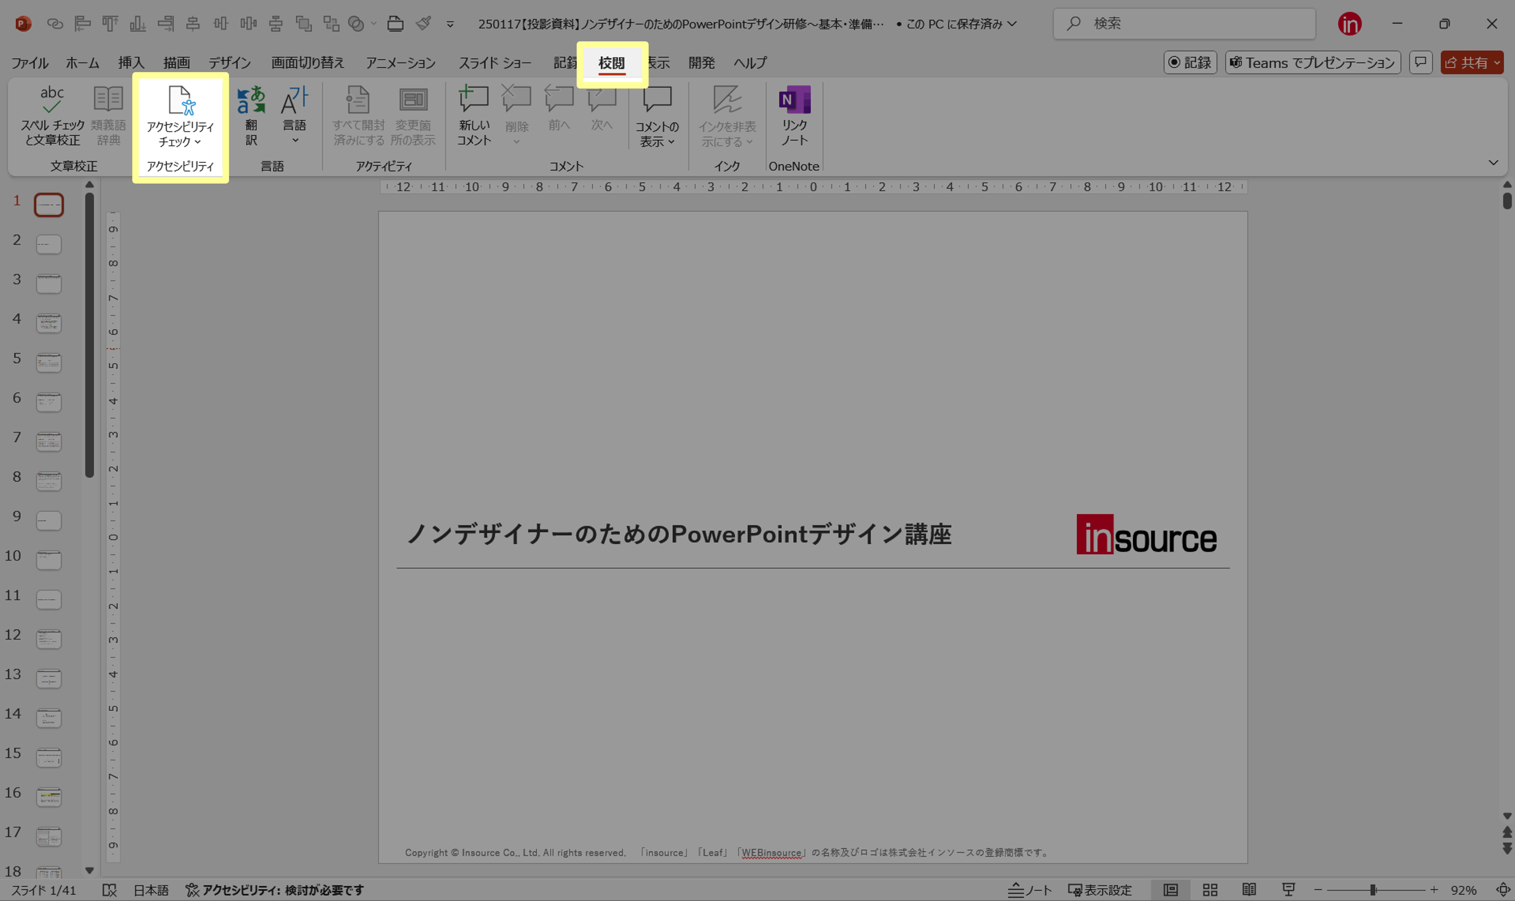Click spell check icon in status bar

click(109, 890)
